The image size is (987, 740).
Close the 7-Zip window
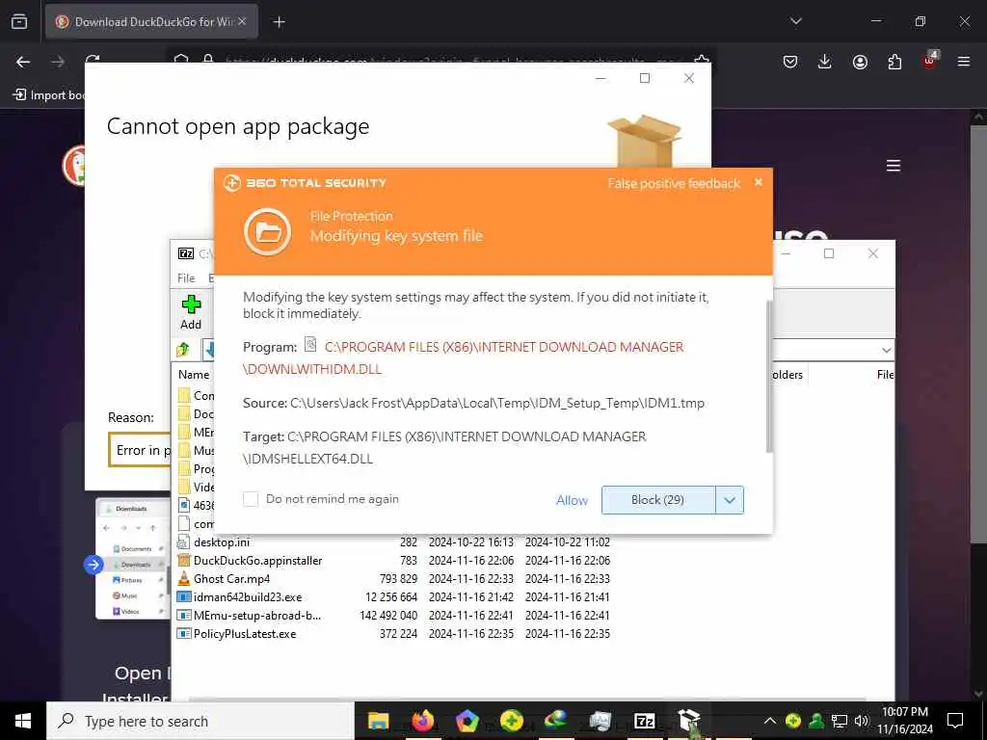click(x=873, y=253)
